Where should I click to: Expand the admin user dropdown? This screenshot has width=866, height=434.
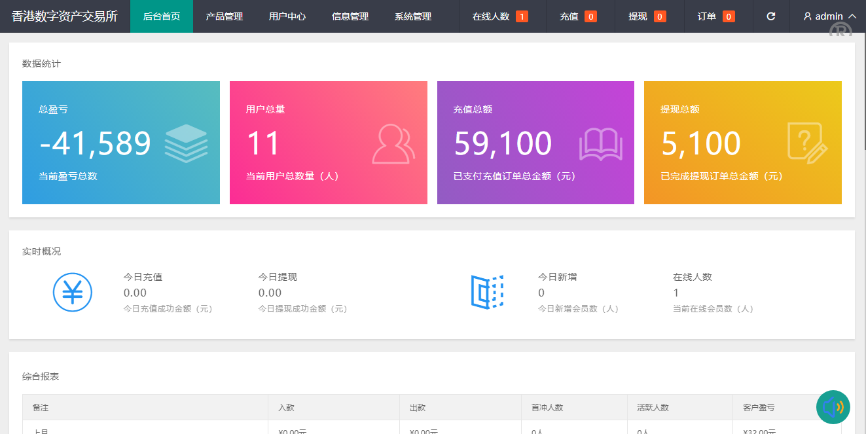pyautogui.click(x=829, y=16)
